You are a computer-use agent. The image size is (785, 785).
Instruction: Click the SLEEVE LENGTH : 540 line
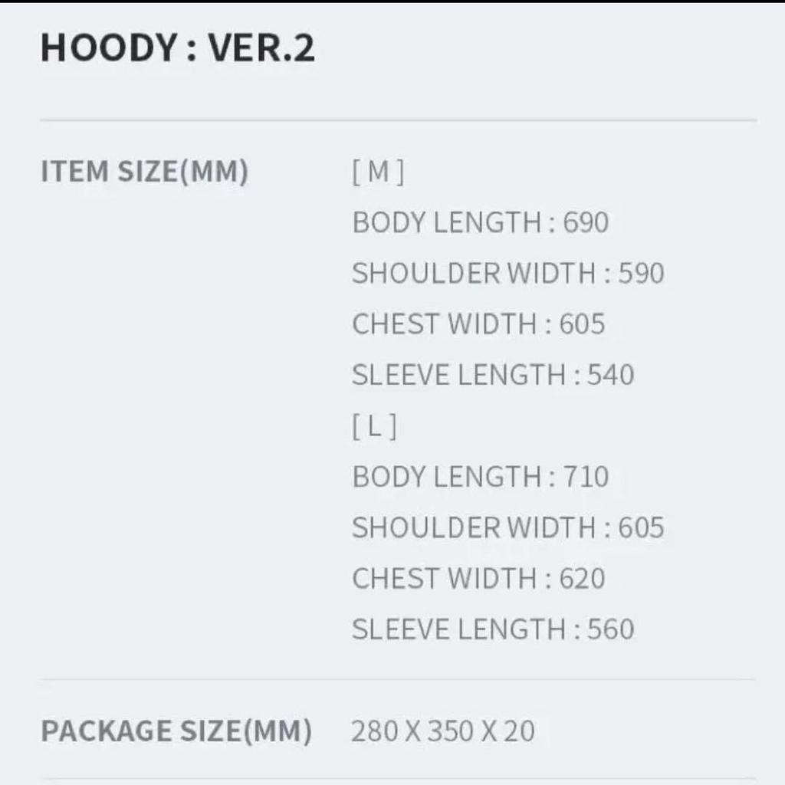(x=493, y=375)
